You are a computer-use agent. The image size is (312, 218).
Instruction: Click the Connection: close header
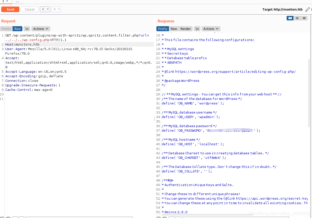22,81
